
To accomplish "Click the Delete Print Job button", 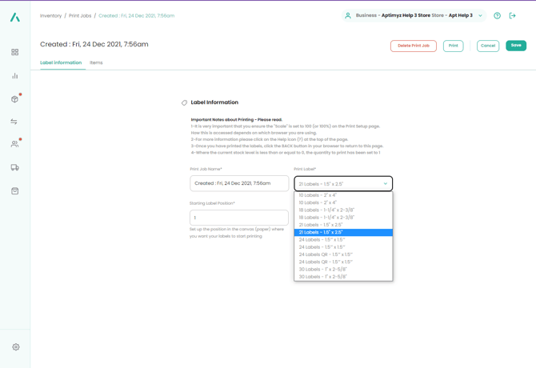I will 413,46.
